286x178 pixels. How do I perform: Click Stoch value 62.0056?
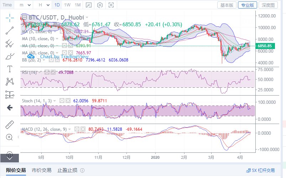click(81, 101)
